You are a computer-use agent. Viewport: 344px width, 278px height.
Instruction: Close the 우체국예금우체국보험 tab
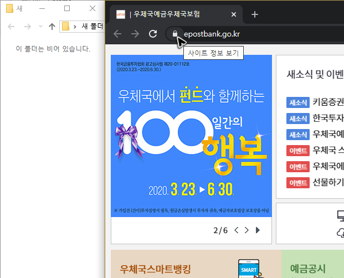click(234, 14)
